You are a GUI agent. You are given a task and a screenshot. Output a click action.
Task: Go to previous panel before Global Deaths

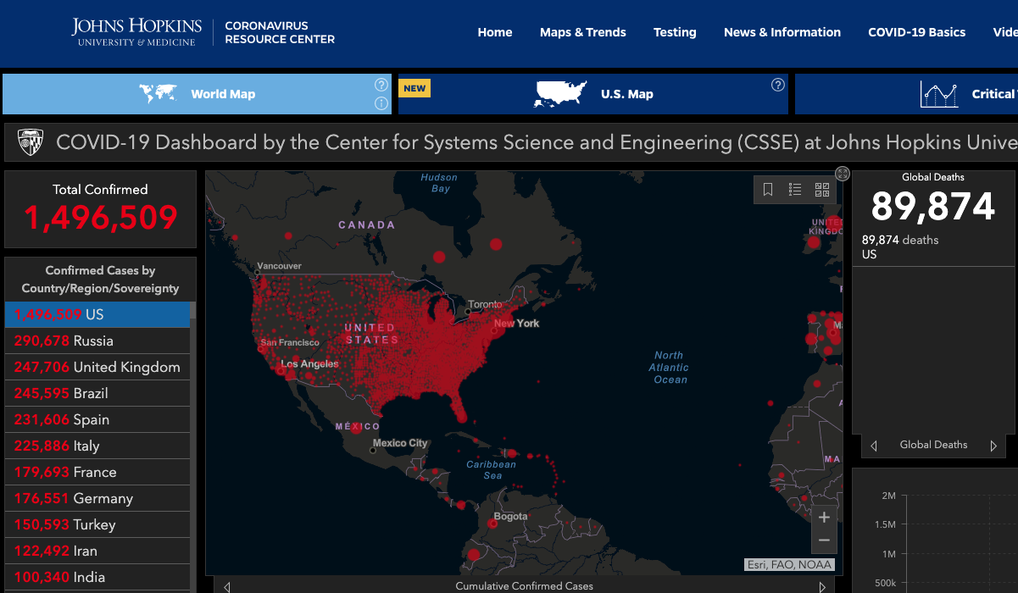coord(874,446)
